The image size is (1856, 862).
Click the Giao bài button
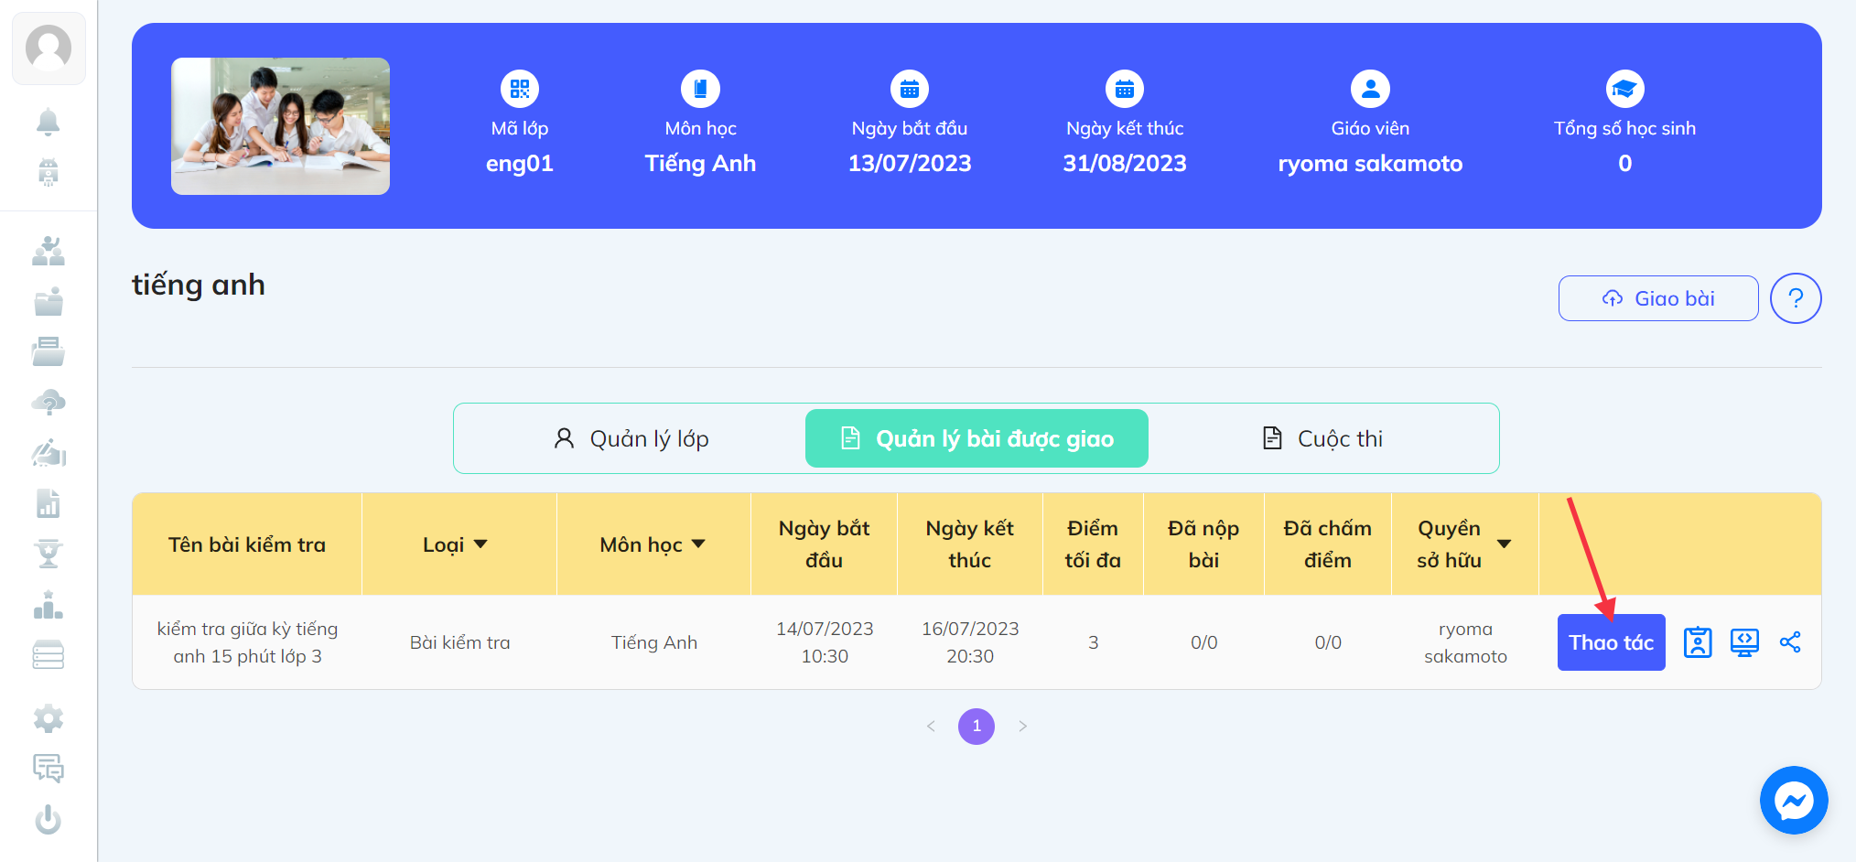[1658, 298]
